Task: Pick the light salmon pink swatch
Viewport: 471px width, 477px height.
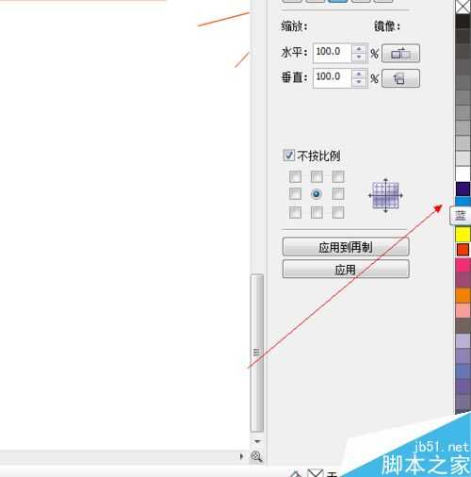Action: (x=463, y=311)
